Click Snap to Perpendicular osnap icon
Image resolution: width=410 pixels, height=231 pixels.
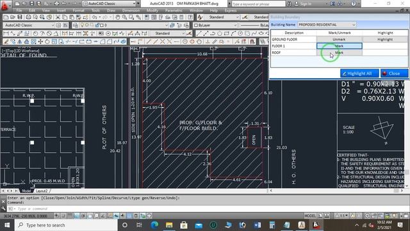click(208, 42)
